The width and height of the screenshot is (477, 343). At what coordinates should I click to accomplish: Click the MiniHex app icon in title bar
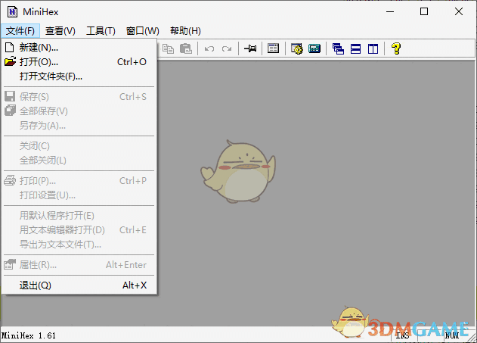[x=12, y=11]
